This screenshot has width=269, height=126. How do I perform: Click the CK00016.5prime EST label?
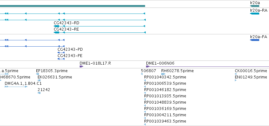[x=251, y=71]
